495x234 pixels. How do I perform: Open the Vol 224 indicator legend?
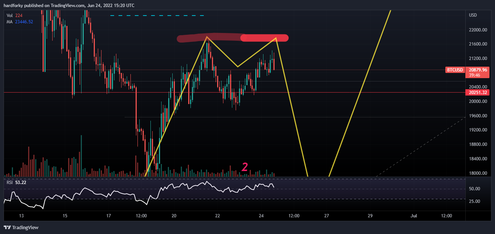(x=15, y=15)
